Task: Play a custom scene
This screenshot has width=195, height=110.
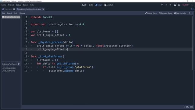Action: coord(179,5)
